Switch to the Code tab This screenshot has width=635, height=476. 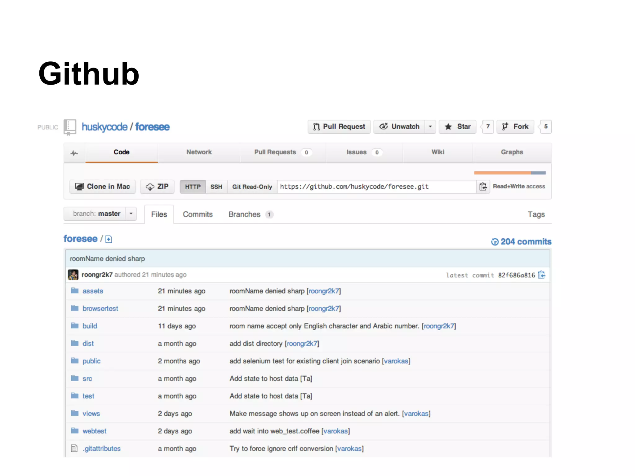122,152
